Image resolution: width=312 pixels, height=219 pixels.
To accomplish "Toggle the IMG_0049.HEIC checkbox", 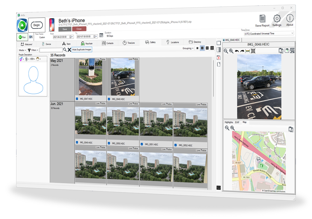I will point(77,142).
